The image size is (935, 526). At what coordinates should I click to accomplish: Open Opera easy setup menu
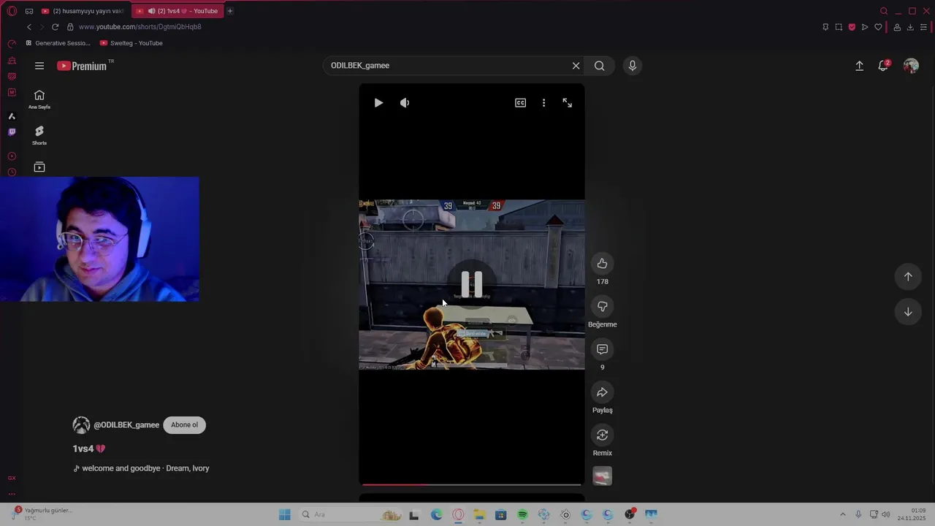(923, 27)
